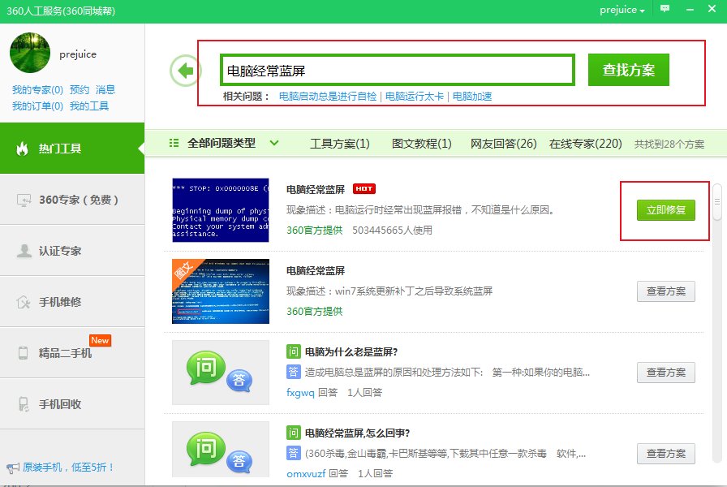Viewport: 727px width, 487px height.
Task: Open the 手机维修 phone repair section
Action: (x=23, y=300)
